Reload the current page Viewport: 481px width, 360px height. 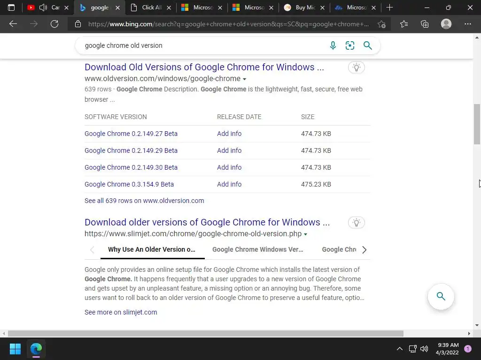click(54, 24)
